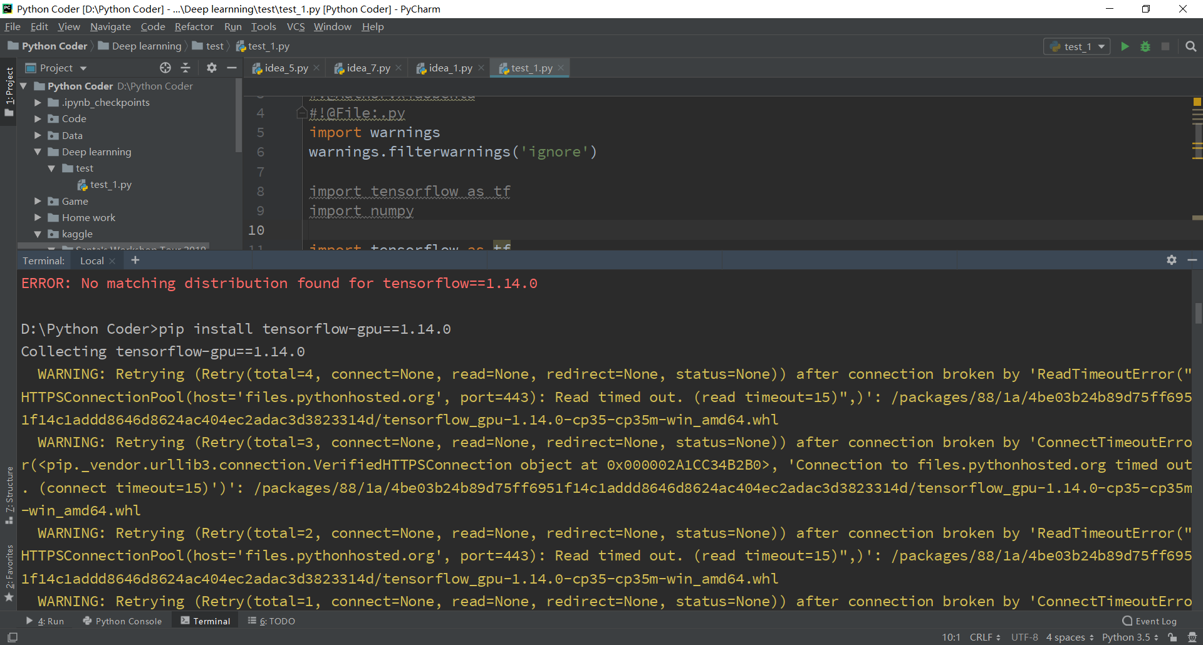Collapse the Deep learnning folder
Screen dimensions: 1203x645
point(38,152)
